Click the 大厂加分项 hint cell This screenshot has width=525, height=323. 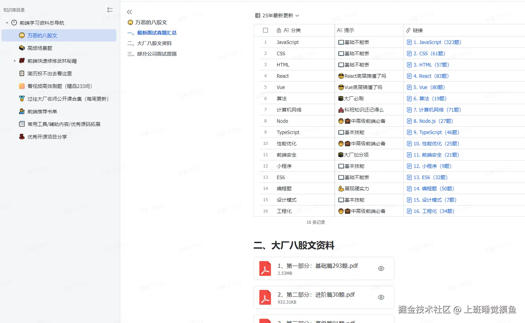pos(369,155)
